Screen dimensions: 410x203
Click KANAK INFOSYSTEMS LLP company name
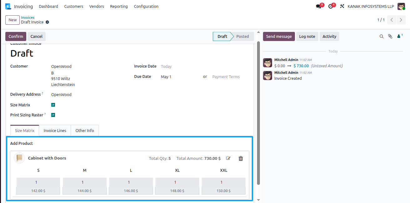371,6
